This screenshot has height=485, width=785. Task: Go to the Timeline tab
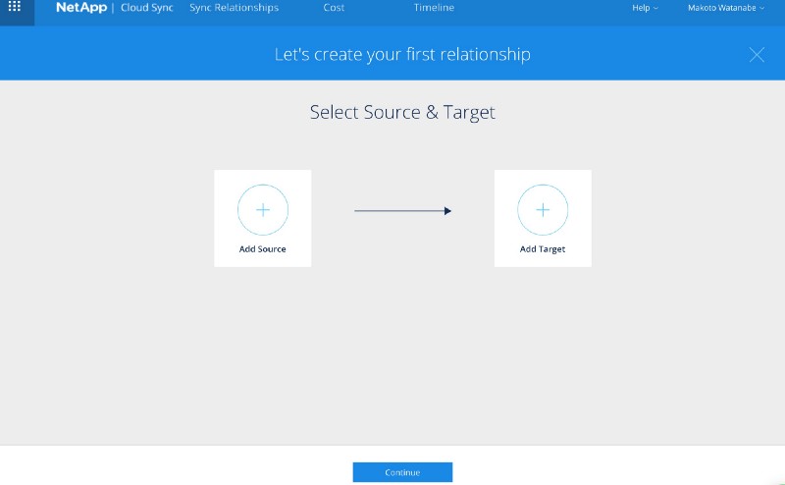(434, 8)
